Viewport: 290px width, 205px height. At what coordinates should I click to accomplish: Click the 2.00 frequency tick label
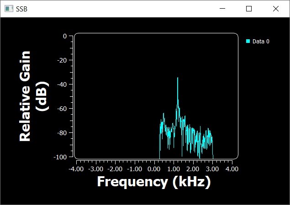tap(193, 169)
